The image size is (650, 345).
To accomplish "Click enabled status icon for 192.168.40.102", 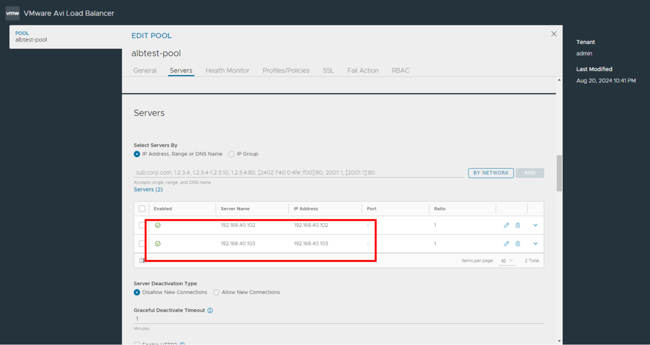I will [158, 225].
